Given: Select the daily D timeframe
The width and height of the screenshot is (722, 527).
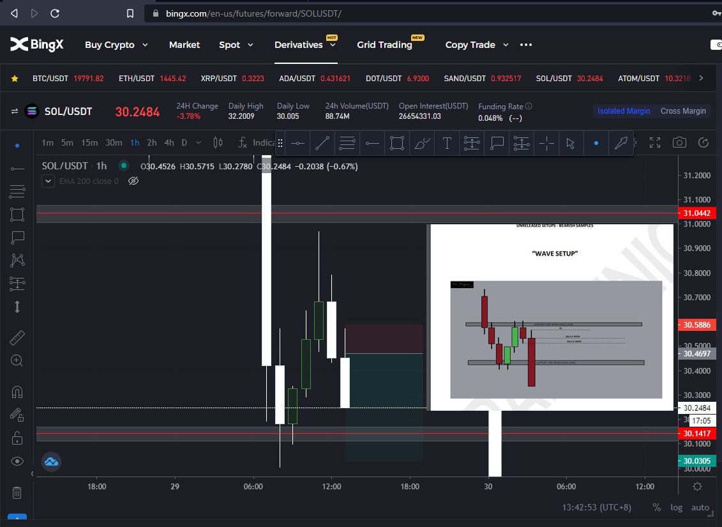Looking at the screenshot, I should click(184, 142).
